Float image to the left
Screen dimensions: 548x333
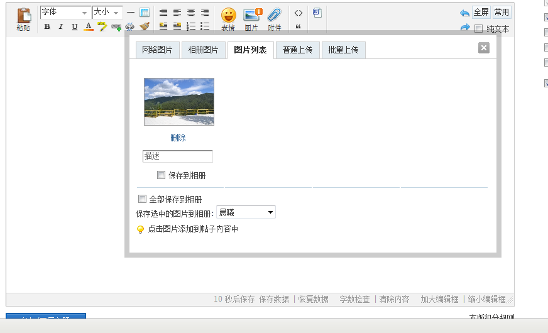pos(163,26)
